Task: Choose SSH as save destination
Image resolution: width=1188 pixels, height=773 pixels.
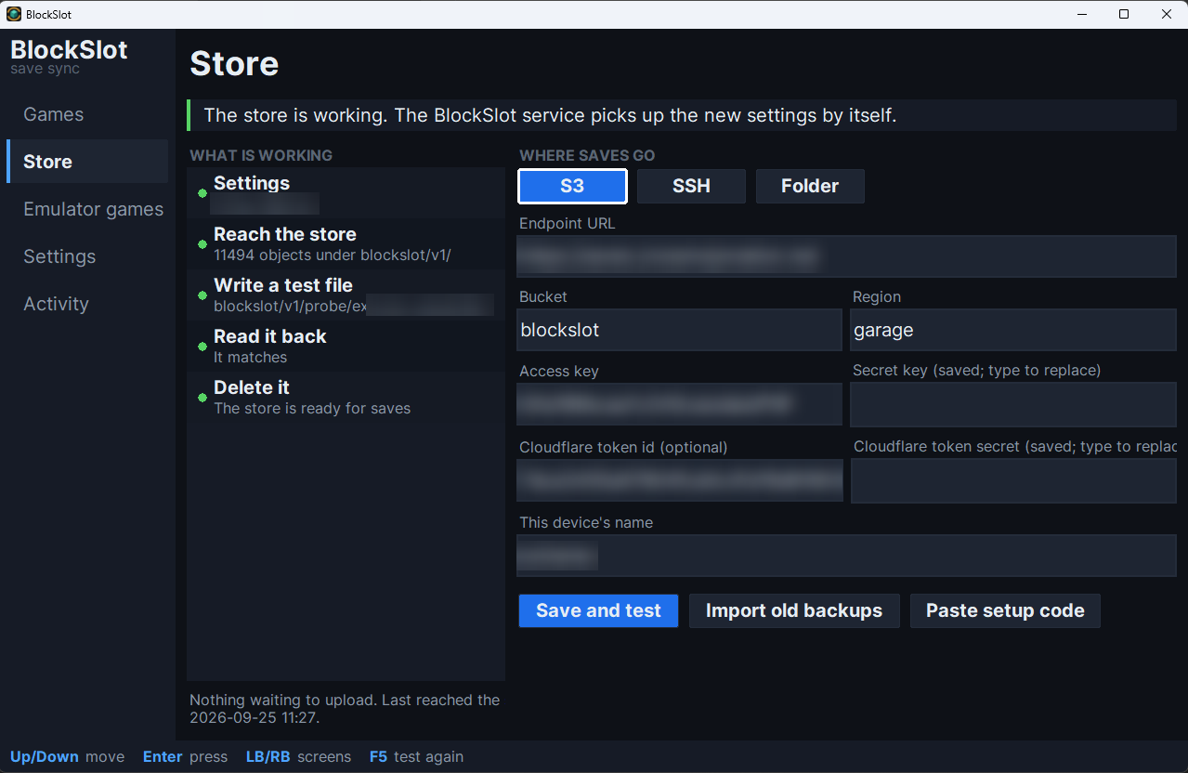Action: [x=691, y=186]
